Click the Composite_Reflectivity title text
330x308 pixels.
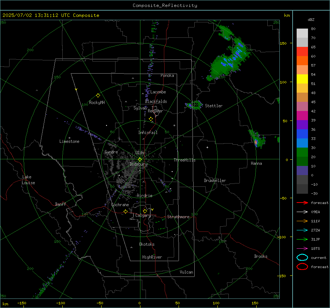coord(165,5)
